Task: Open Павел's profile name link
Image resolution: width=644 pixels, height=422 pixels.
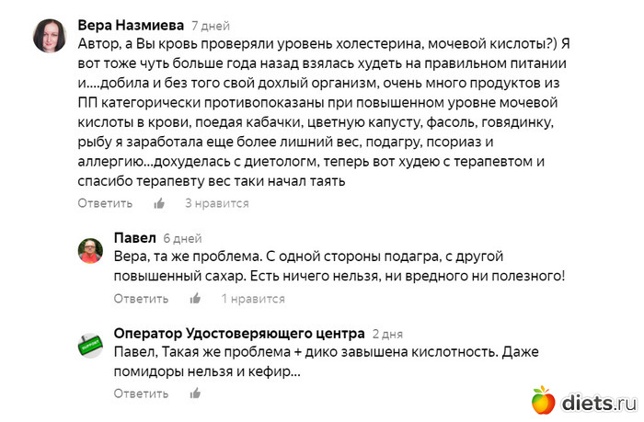Action: (134, 238)
